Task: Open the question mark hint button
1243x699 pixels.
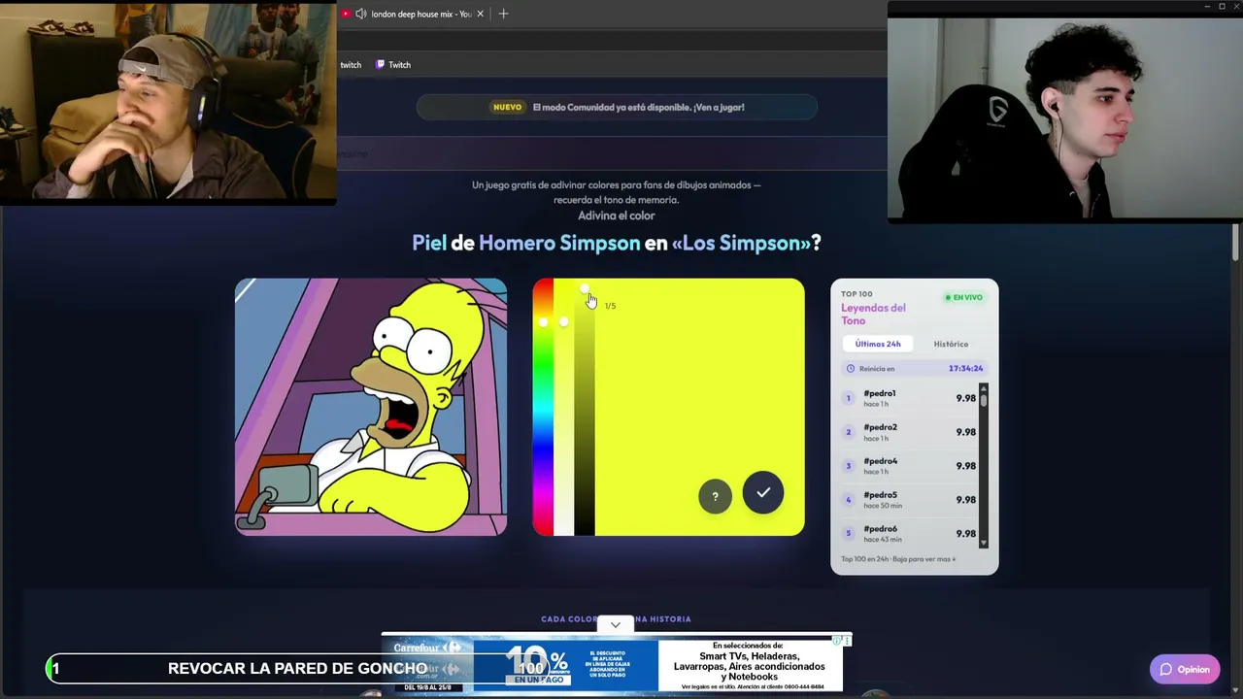Action: click(715, 496)
